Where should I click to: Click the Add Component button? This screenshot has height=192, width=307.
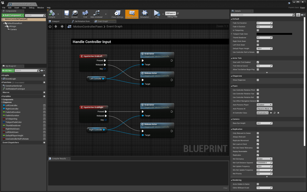[x=13, y=15]
